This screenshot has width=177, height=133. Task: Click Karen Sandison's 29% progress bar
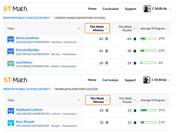pyautogui.click(x=148, y=39)
